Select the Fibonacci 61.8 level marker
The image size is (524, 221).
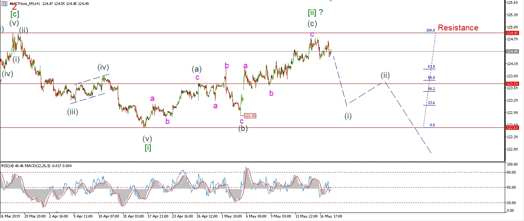[431, 67]
